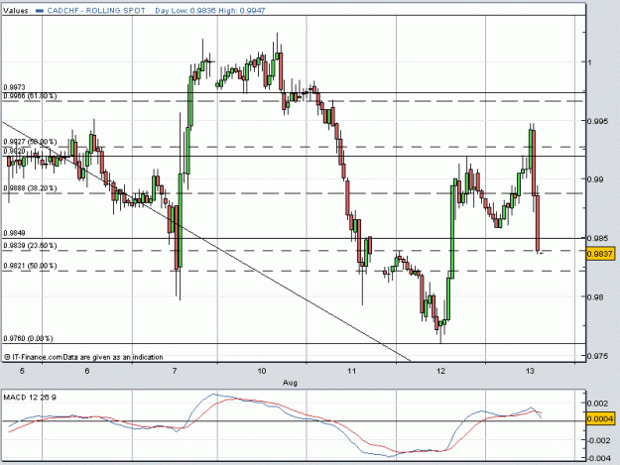The width and height of the screenshot is (620, 465).
Task: Click the date label 6 on time axis
Action: pos(87,371)
